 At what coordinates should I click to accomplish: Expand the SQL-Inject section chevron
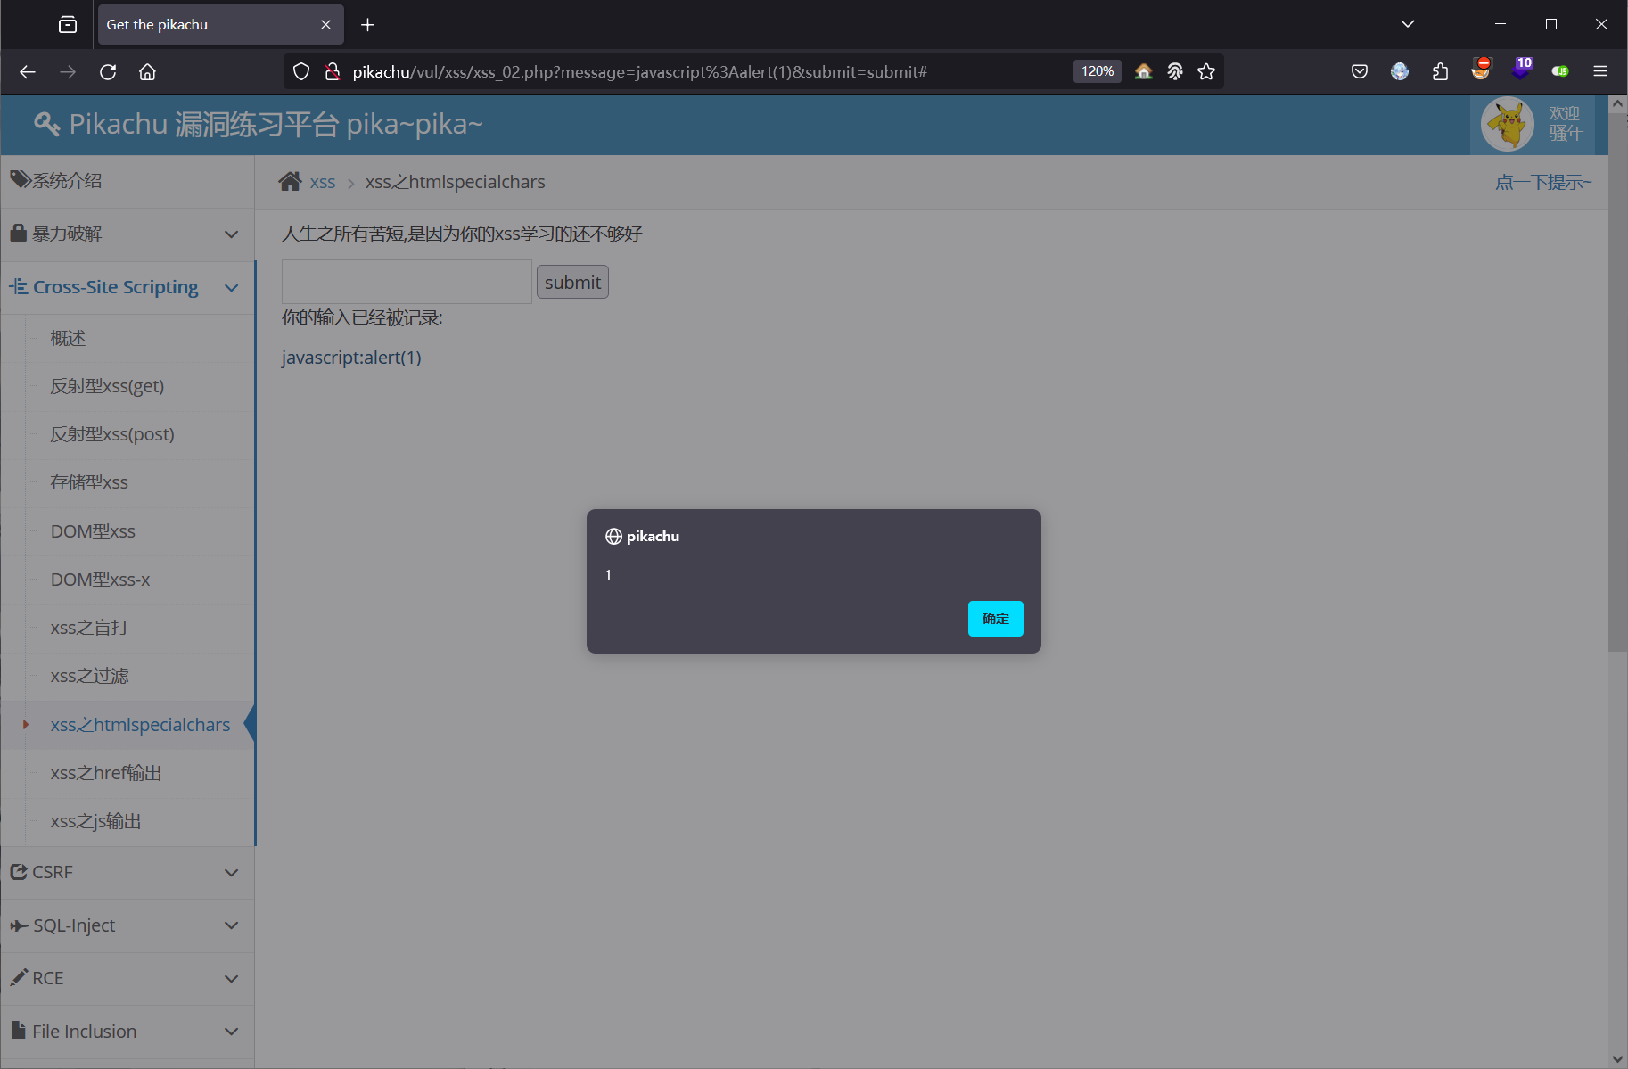(x=232, y=925)
